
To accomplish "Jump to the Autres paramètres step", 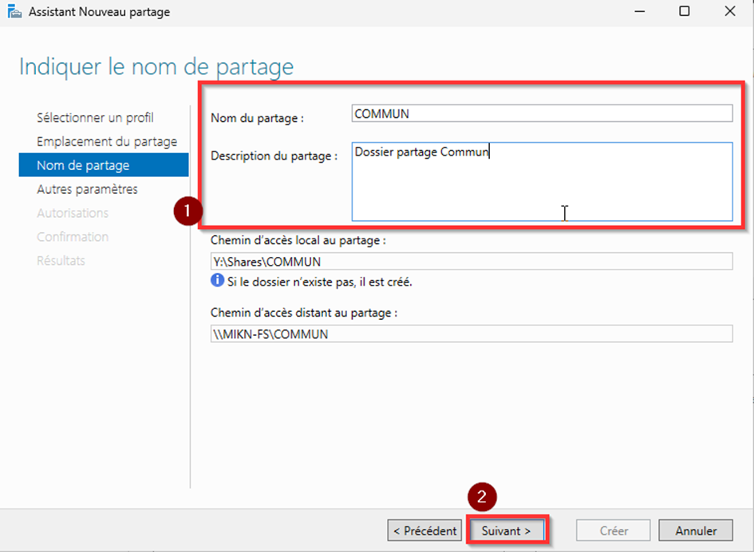I will pyautogui.click(x=87, y=189).
